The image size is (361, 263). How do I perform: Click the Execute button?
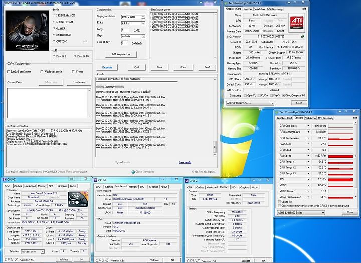pos(107,67)
